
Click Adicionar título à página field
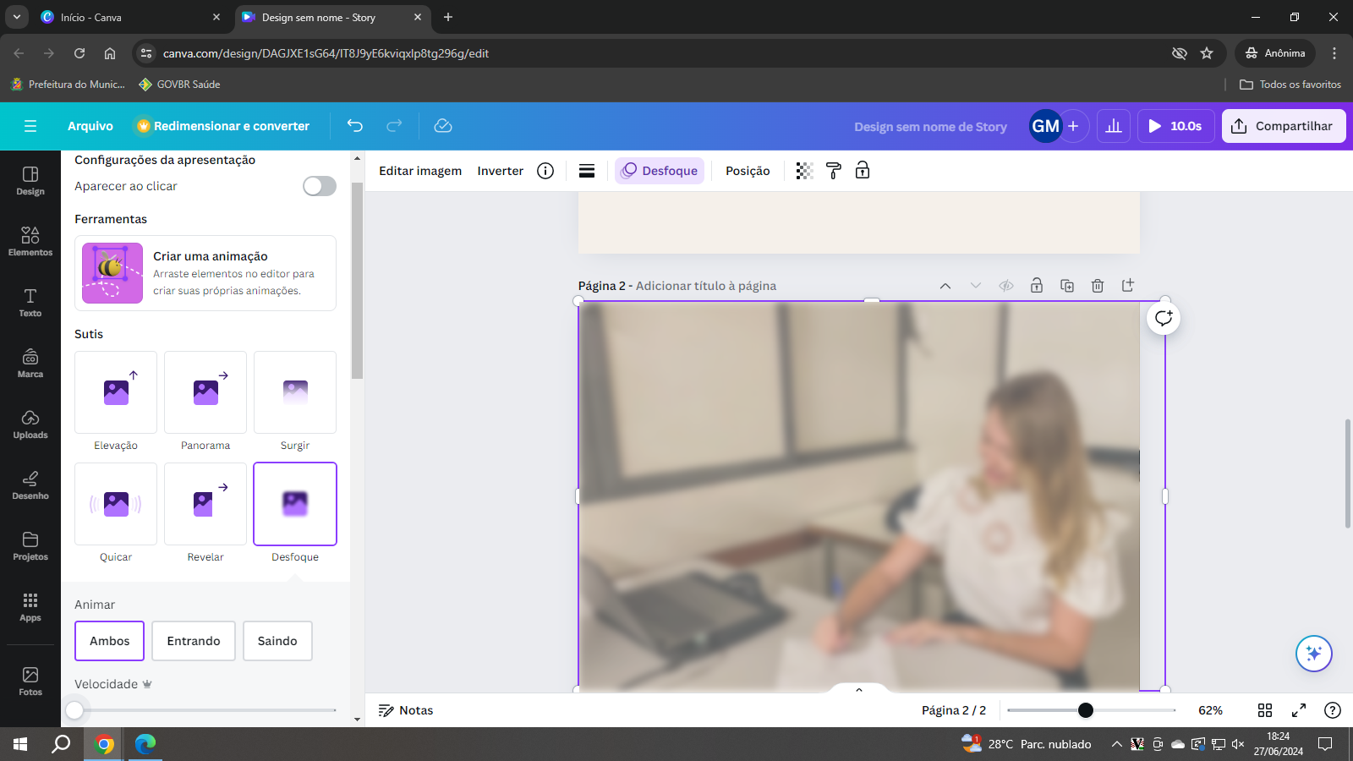click(x=706, y=286)
